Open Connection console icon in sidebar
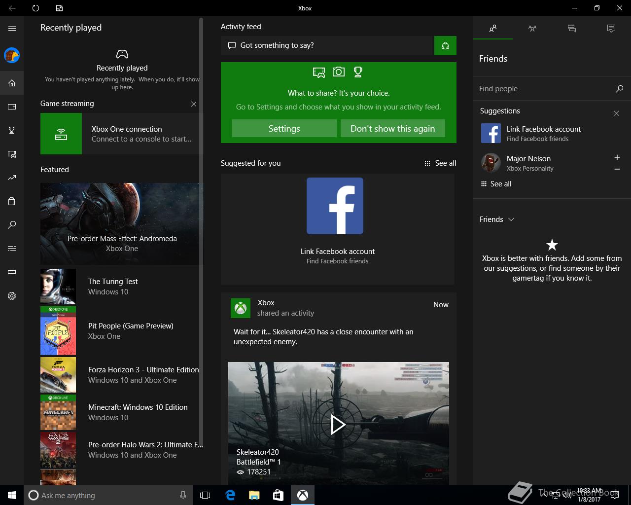 coord(12,272)
